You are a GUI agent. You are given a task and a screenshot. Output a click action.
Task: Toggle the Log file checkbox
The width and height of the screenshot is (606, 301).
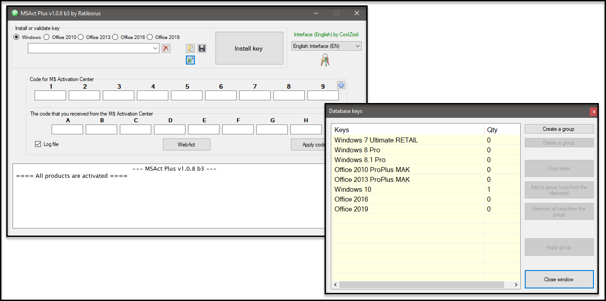pos(38,144)
